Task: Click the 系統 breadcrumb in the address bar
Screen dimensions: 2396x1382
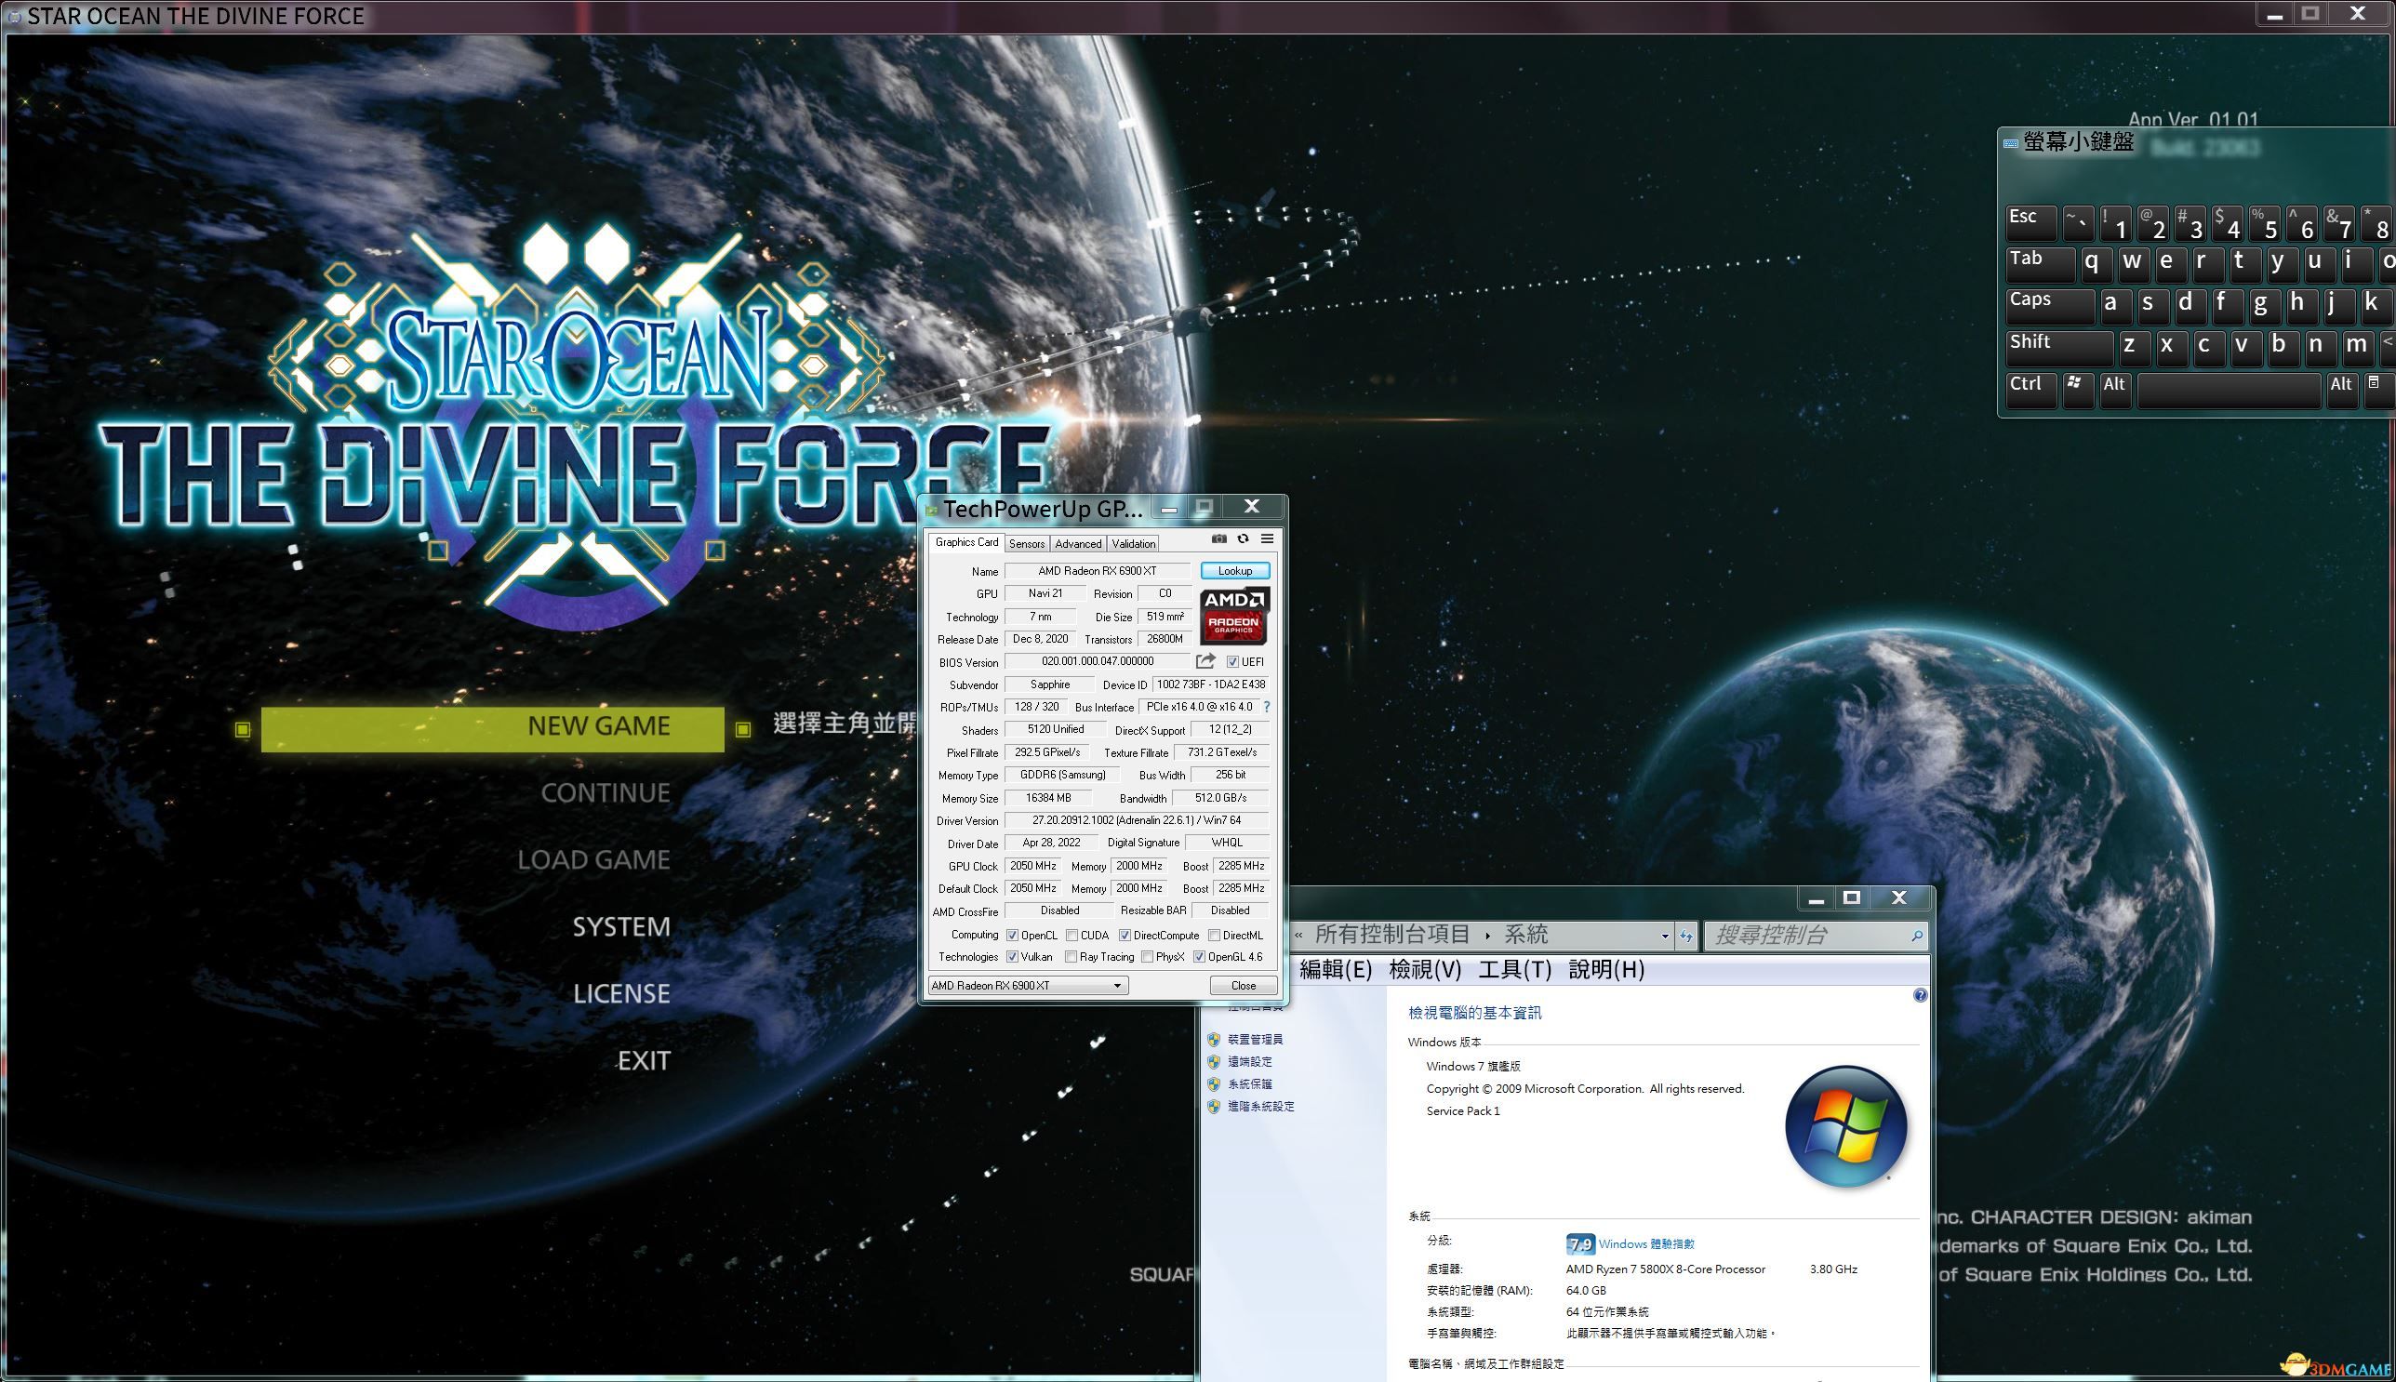Action: pyautogui.click(x=1525, y=936)
